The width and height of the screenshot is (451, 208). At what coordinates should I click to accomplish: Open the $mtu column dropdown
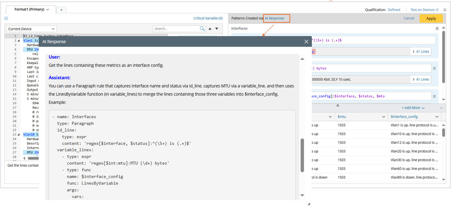click(383, 117)
